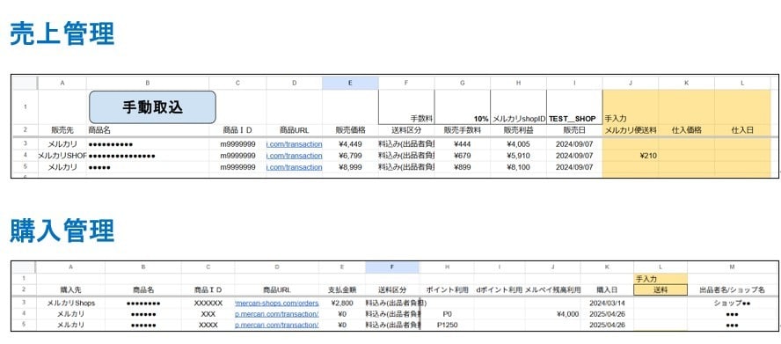Select the ¥679 fee cell
This screenshot has width=781, height=344.
[x=463, y=156]
